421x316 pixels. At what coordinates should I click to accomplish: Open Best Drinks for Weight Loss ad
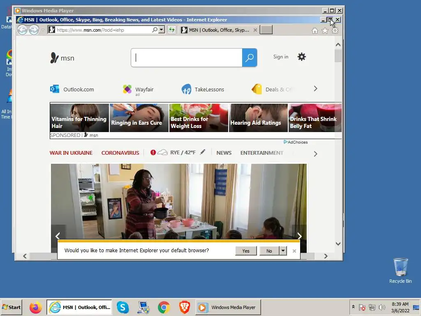tap(199, 118)
